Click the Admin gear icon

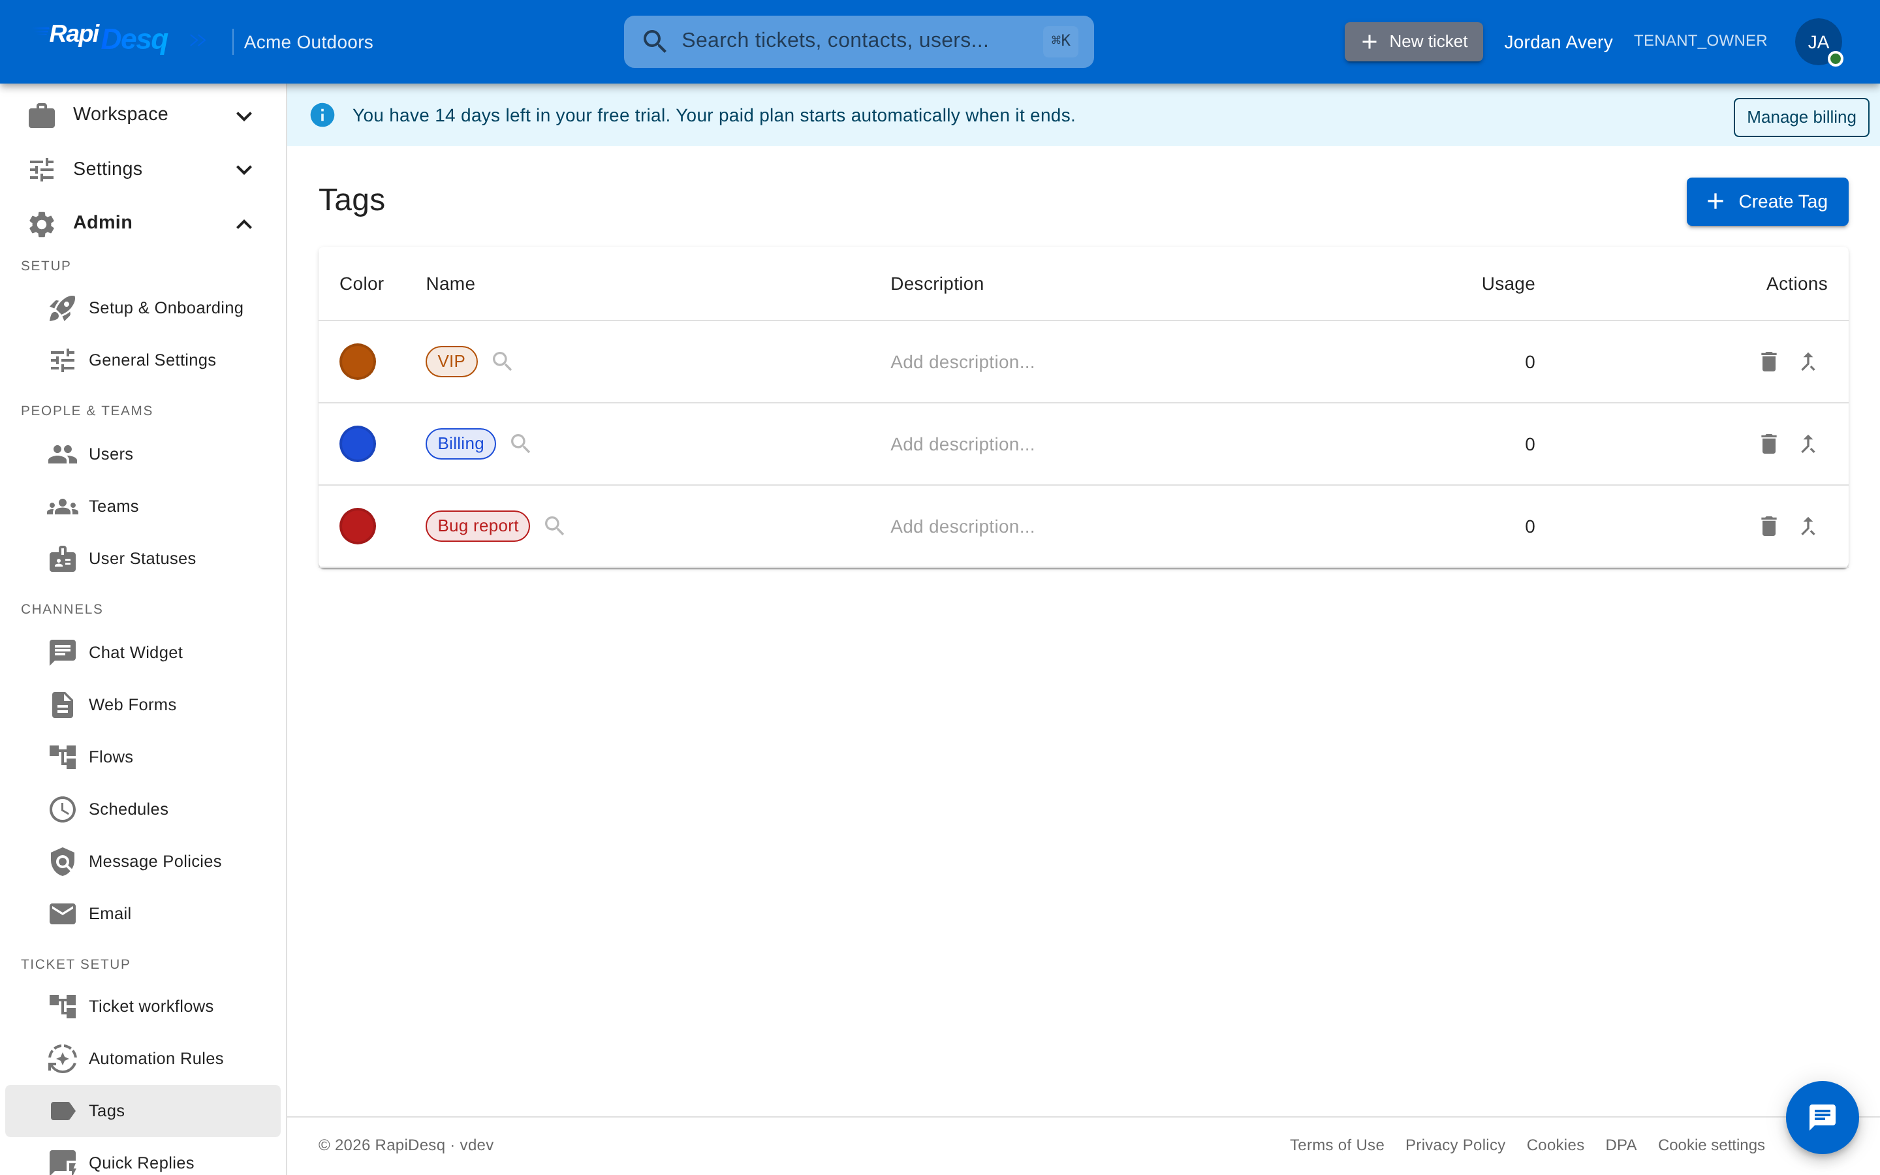[42, 224]
